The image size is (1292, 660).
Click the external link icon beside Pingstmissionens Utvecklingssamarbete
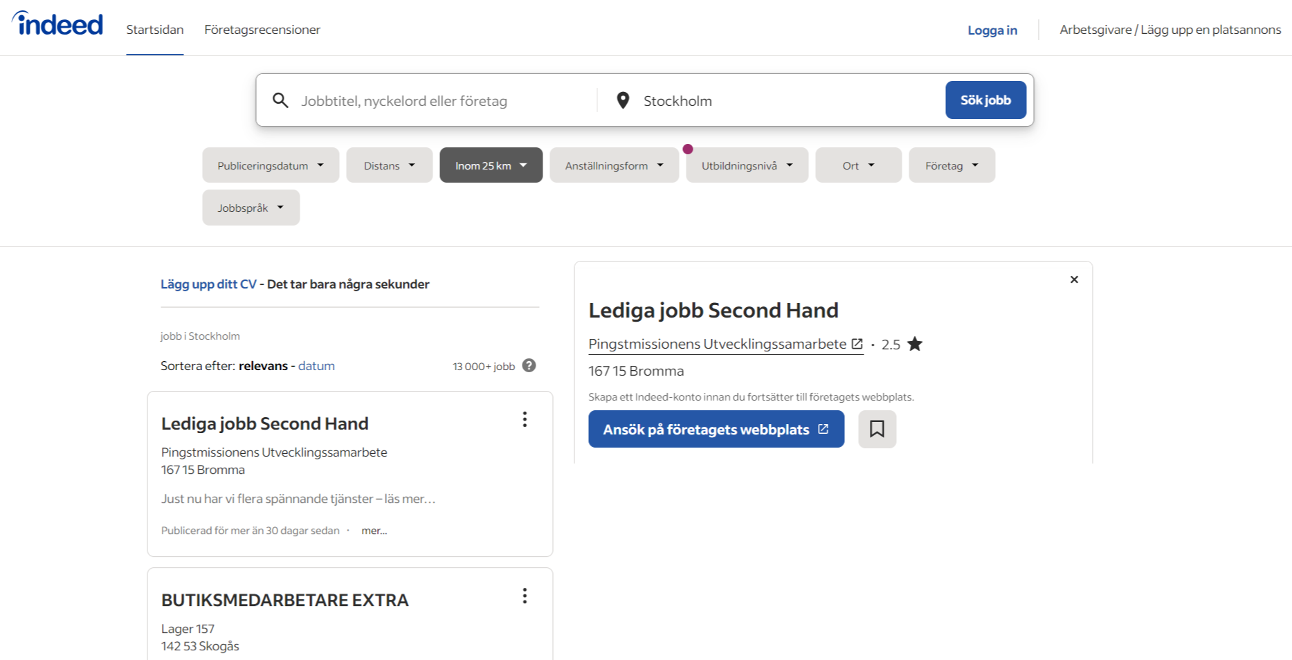tap(857, 344)
